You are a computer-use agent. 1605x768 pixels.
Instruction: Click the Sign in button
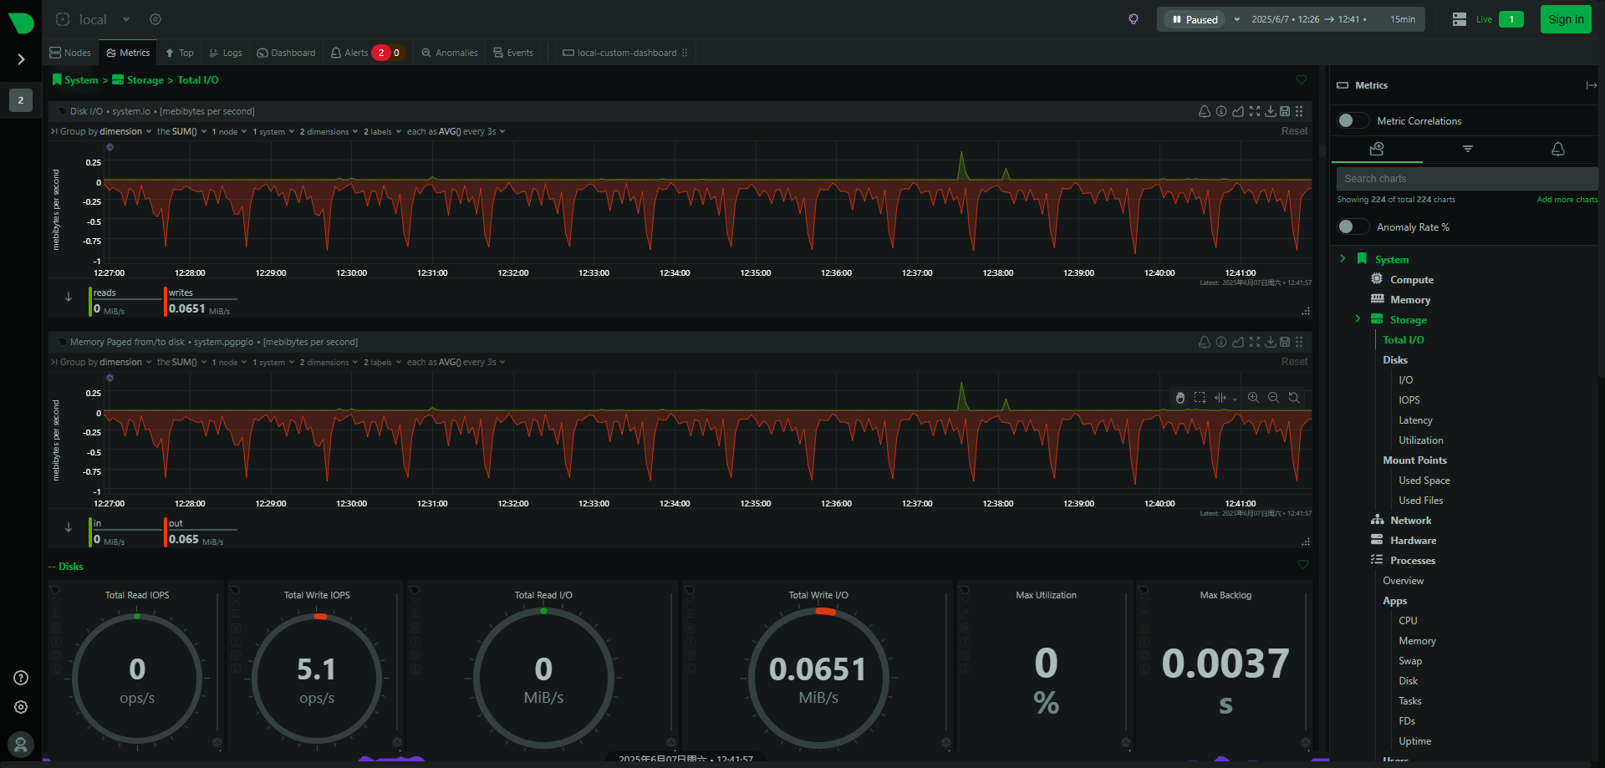point(1565,19)
